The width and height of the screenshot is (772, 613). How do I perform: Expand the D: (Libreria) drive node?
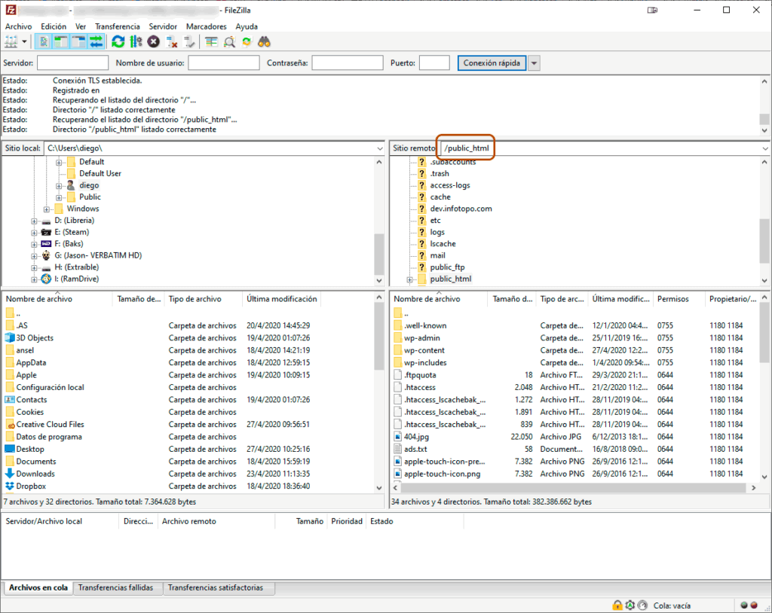[x=35, y=221]
